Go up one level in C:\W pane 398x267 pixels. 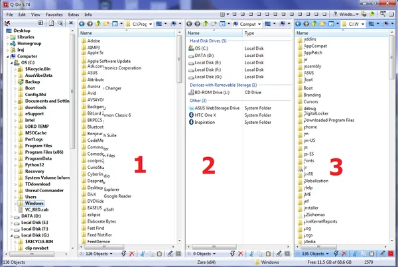point(314,24)
